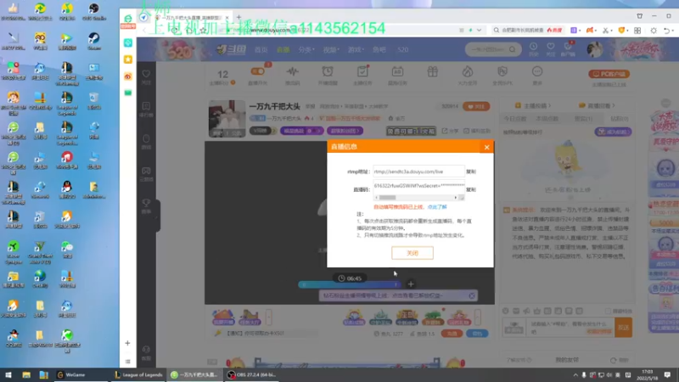
Task: Click the search magnifier in Douyu header
Action: [x=513, y=49]
